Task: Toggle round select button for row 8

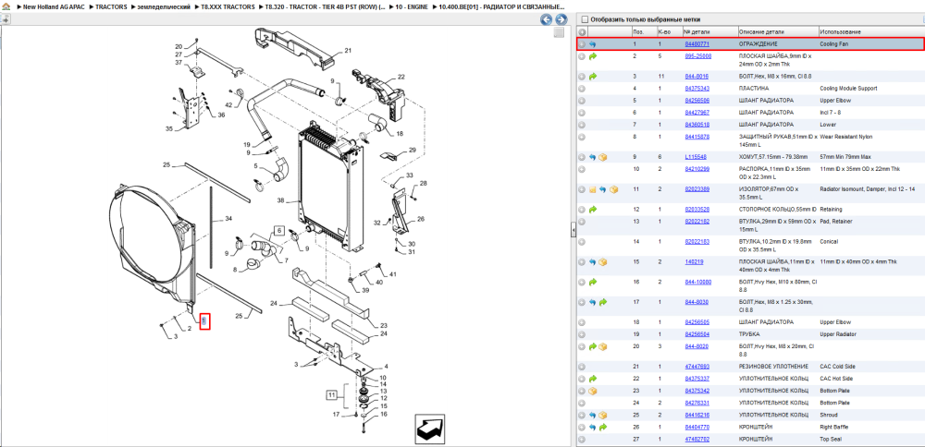Action: [x=582, y=137]
